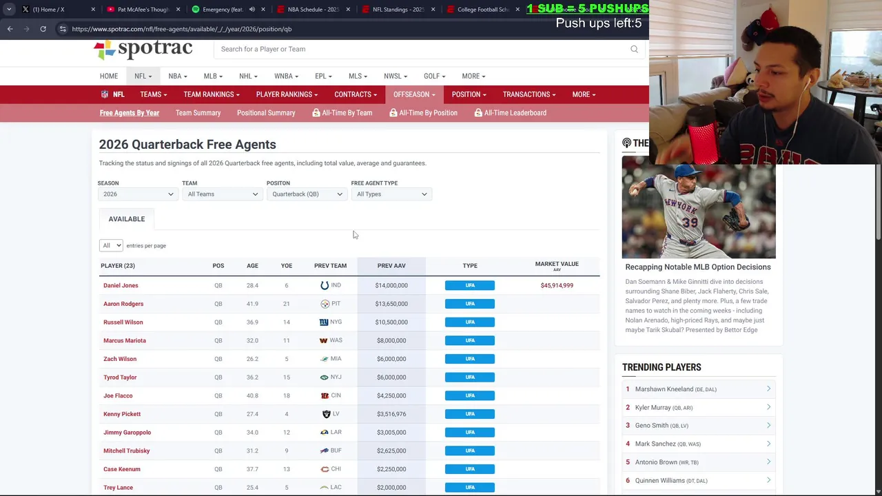The height and width of the screenshot is (496, 882).
Task: Click the Rams logo in Jimmy Garoppolo row
Action: [324, 433]
